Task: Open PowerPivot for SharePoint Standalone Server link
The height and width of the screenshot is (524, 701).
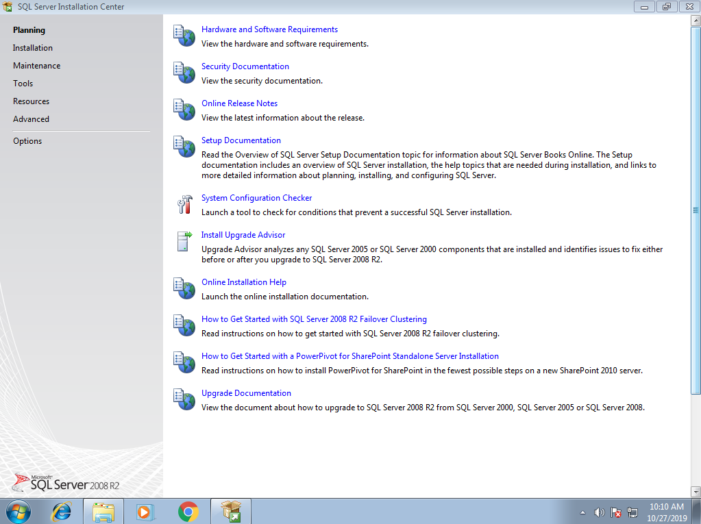Action: (350, 356)
